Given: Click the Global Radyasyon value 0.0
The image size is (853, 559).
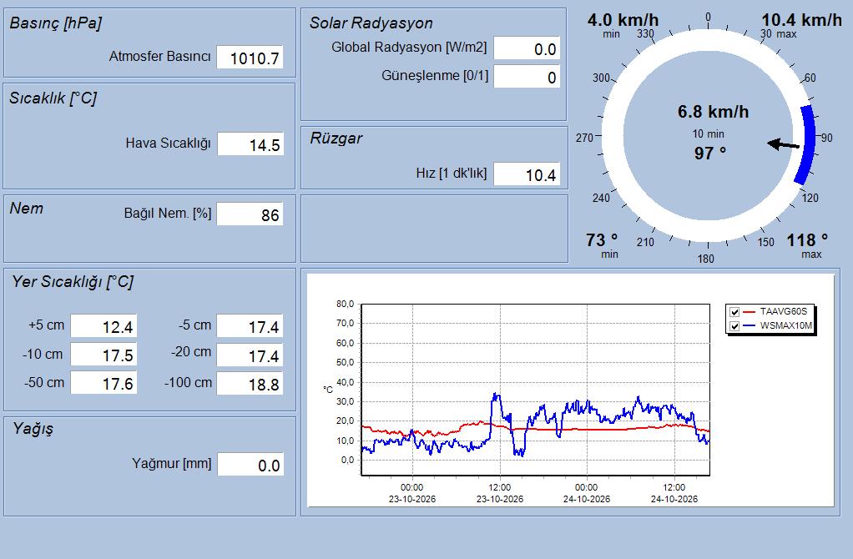Looking at the screenshot, I should [527, 48].
